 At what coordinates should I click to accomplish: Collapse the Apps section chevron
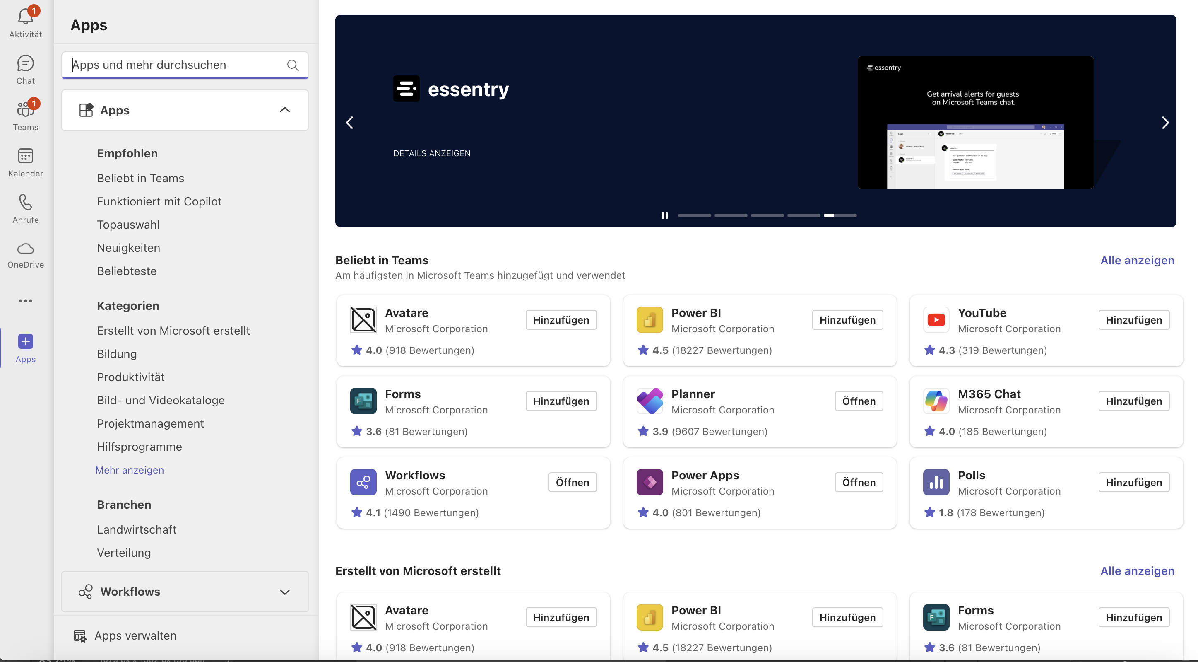click(285, 110)
